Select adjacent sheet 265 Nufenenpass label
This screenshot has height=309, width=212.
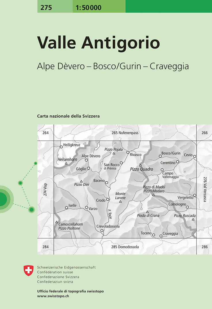coord(125,133)
